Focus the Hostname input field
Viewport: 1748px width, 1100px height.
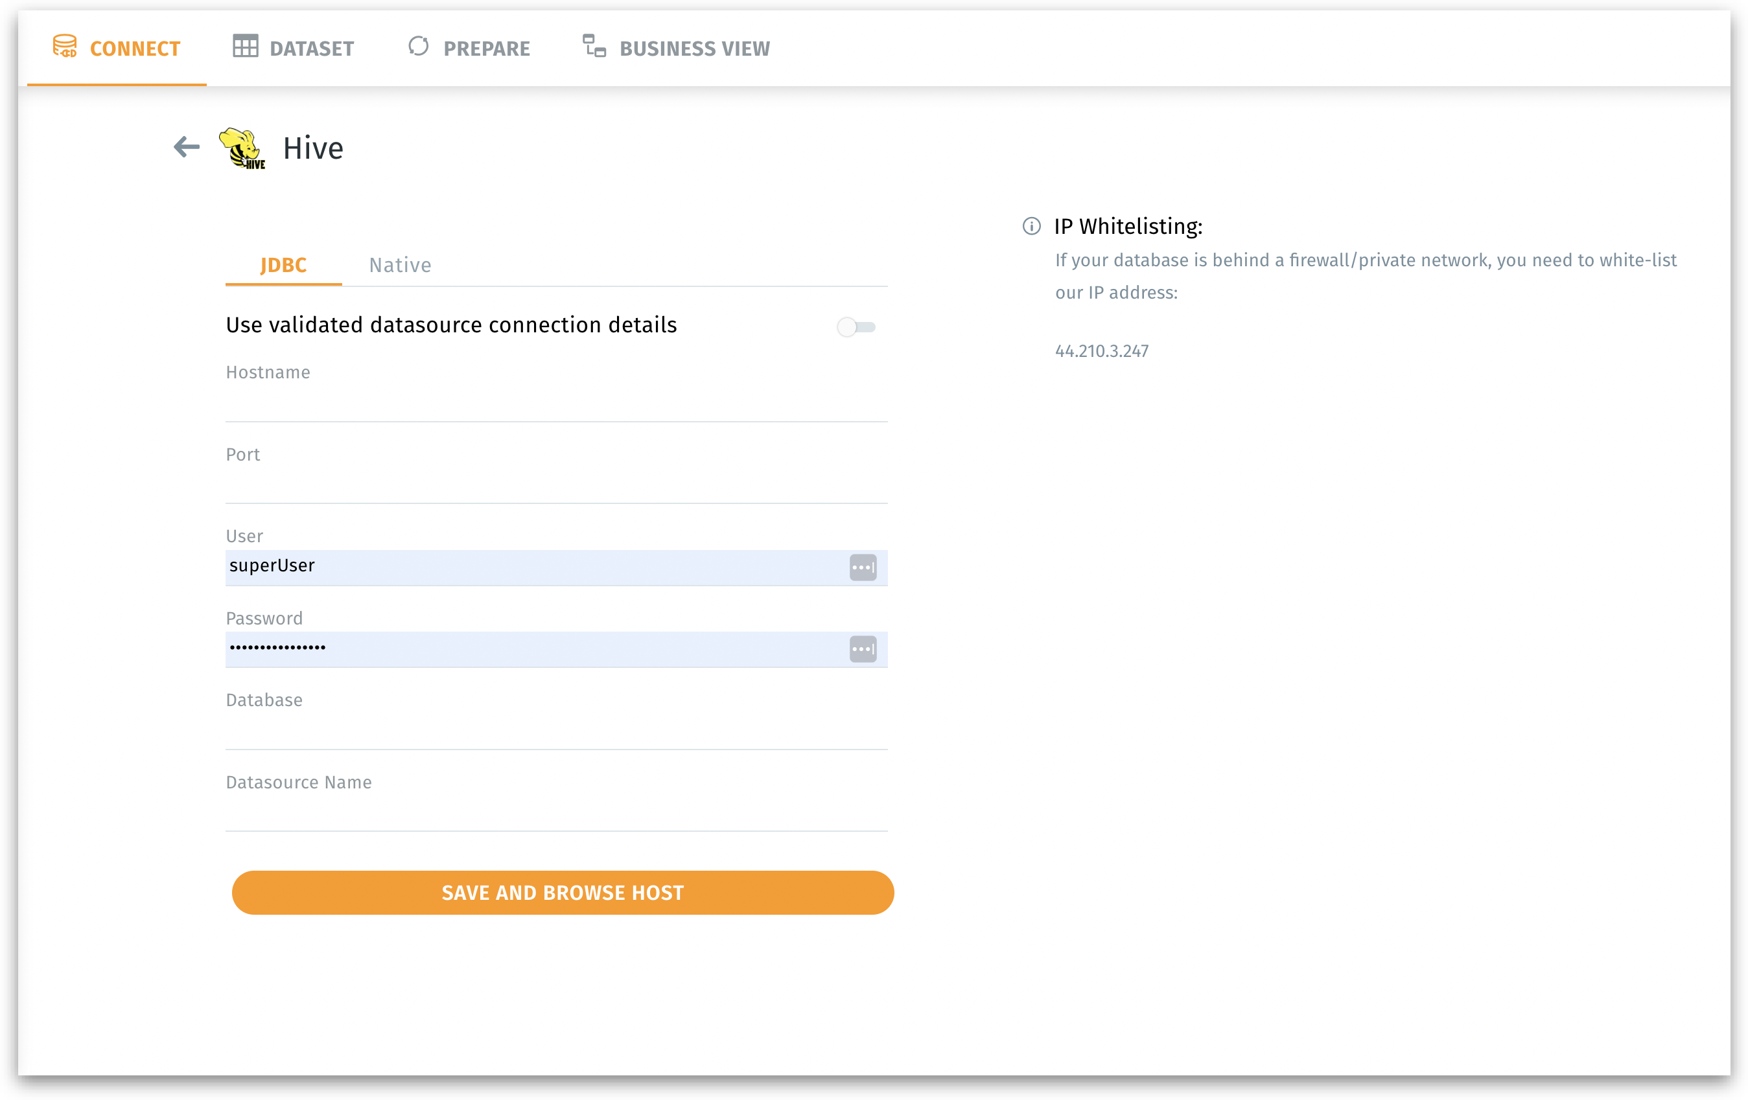coord(556,404)
